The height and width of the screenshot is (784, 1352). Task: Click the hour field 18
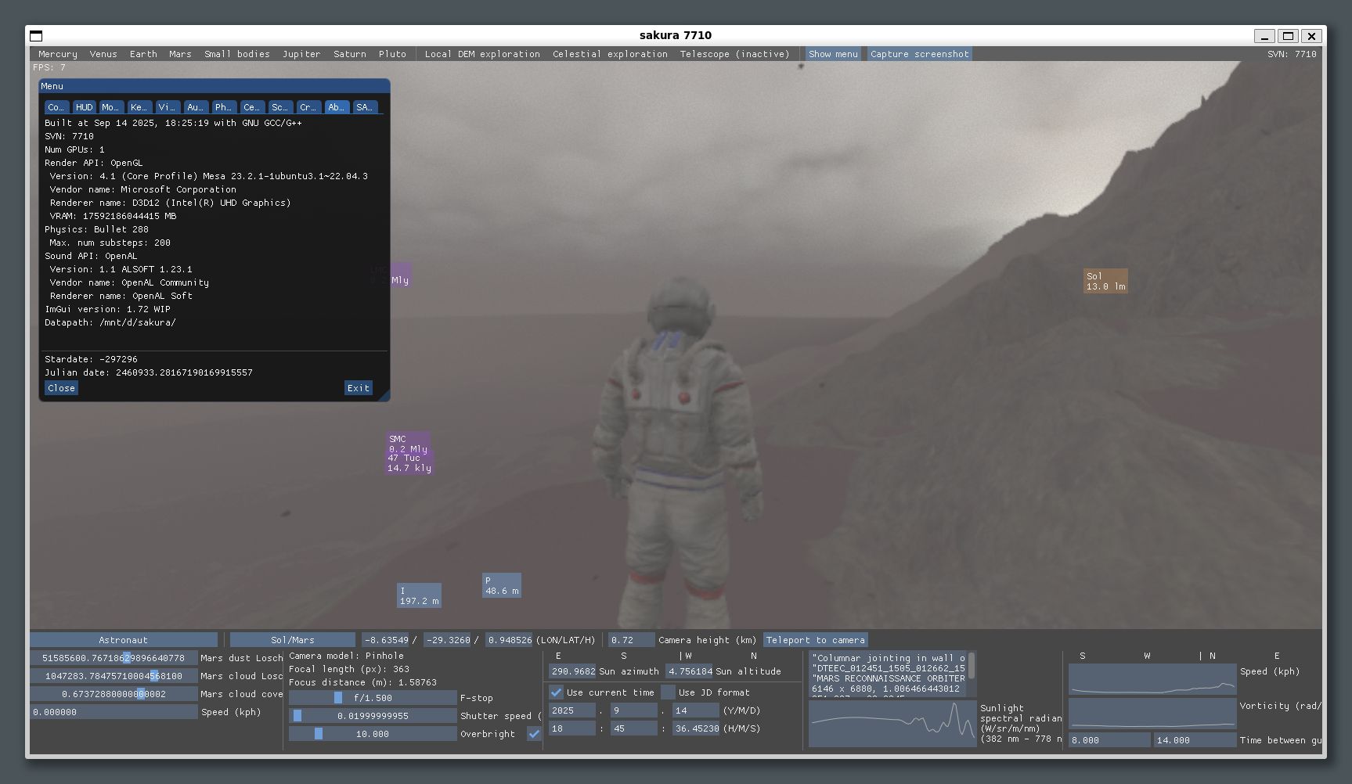coord(572,728)
